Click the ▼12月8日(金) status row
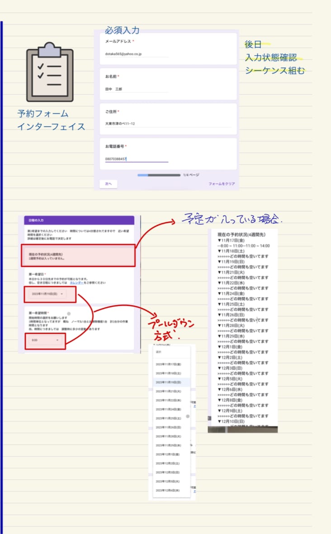The height and width of the screenshot is (534, 331). [x=230, y=400]
